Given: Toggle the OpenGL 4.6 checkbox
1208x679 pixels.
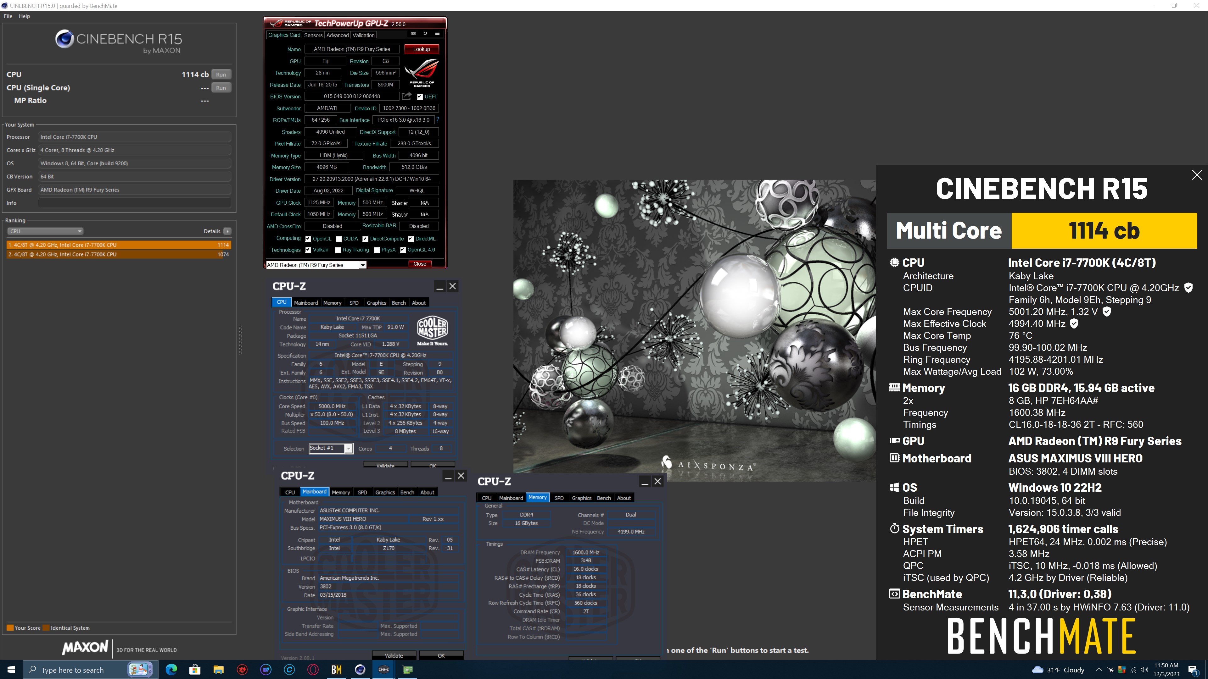Looking at the screenshot, I should click(403, 250).
